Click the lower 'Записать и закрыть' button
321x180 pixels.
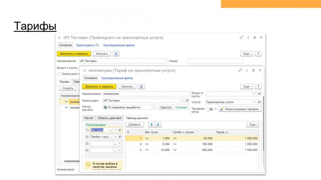[99, 86]
